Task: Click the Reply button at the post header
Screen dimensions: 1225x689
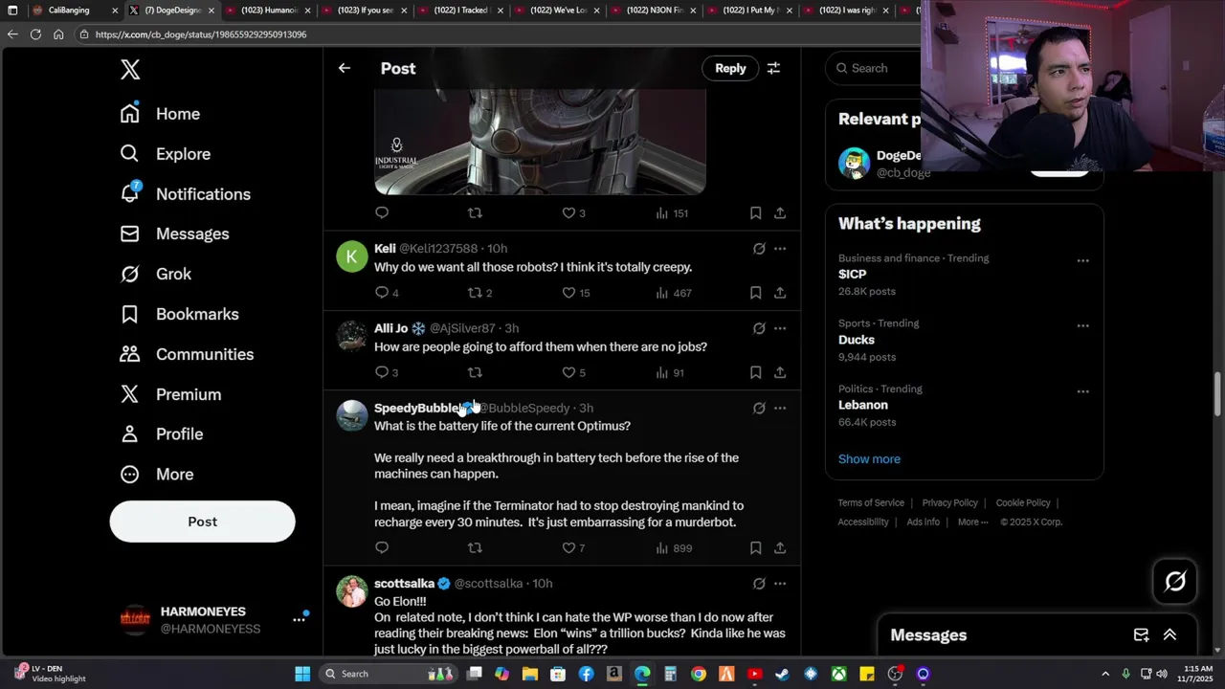Action: (x=730, y=68)
